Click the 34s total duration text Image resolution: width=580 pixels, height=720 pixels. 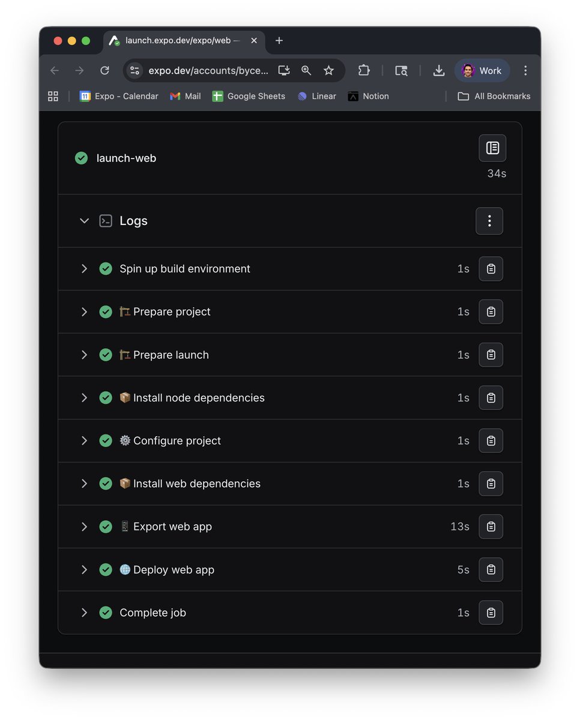pos(497,173)
